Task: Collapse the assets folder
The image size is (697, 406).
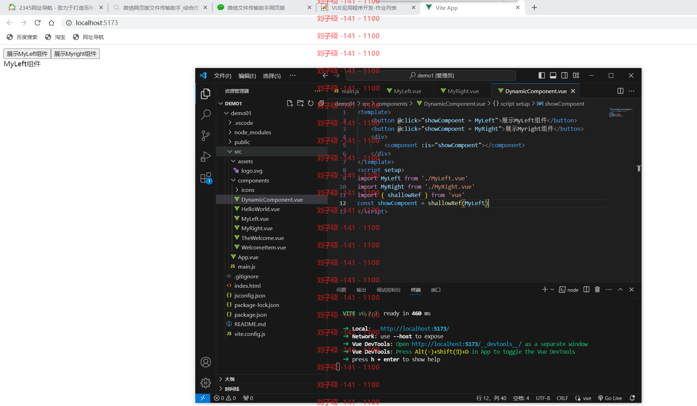Action: (x=233, y=161)
